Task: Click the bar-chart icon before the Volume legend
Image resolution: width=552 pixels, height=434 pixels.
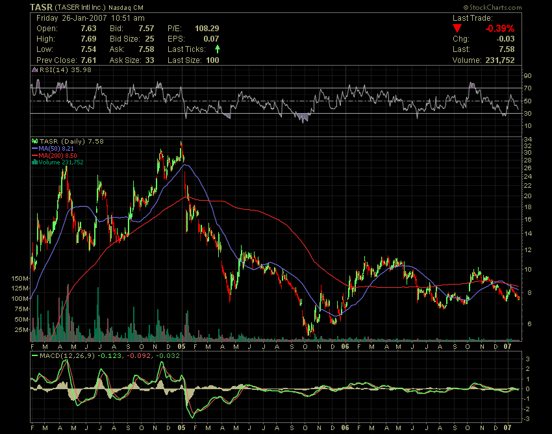Action: tap(34, 162)
